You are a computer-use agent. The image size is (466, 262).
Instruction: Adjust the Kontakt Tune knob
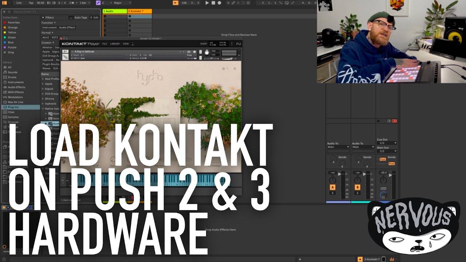pos(207,53)
